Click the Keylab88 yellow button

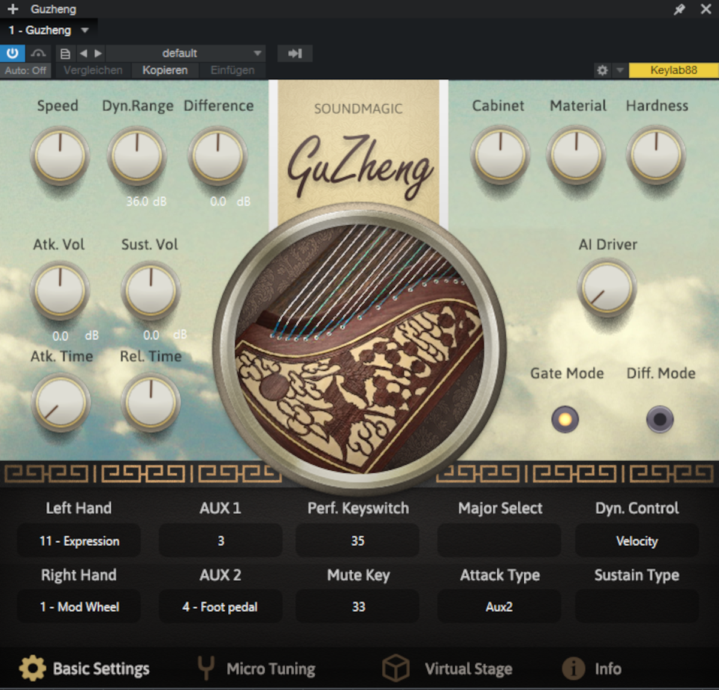click(x=673, y=70)
